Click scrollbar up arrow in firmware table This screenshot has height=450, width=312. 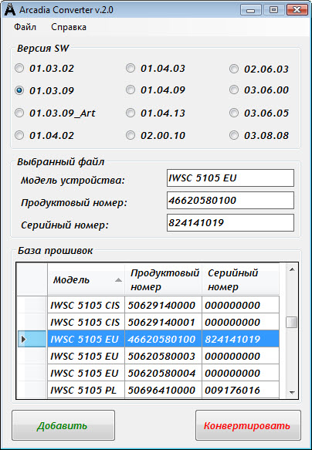pos(292,269)
